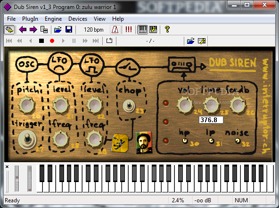Click the Haile Selassie portrait picture
The image size is (279, 208).
pyautogui.click(x=144, y=142)
